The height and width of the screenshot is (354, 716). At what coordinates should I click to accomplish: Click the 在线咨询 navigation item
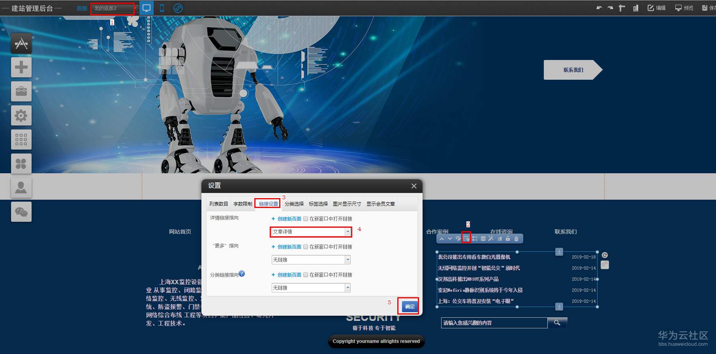tap(501, 232)
